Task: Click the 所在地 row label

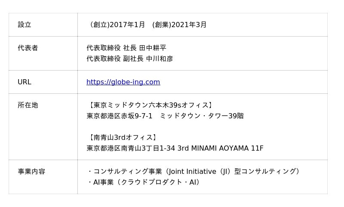Action: coord(28,105)
